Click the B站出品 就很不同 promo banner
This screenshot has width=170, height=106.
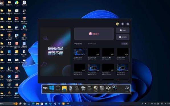55,52
